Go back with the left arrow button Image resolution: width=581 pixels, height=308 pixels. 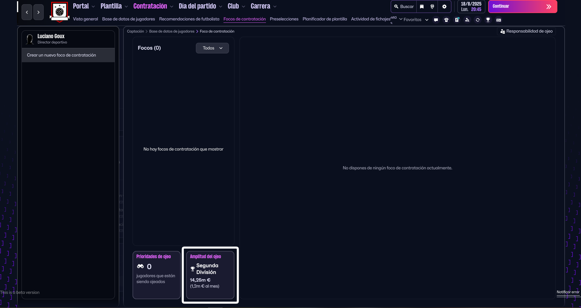(27, 12)
